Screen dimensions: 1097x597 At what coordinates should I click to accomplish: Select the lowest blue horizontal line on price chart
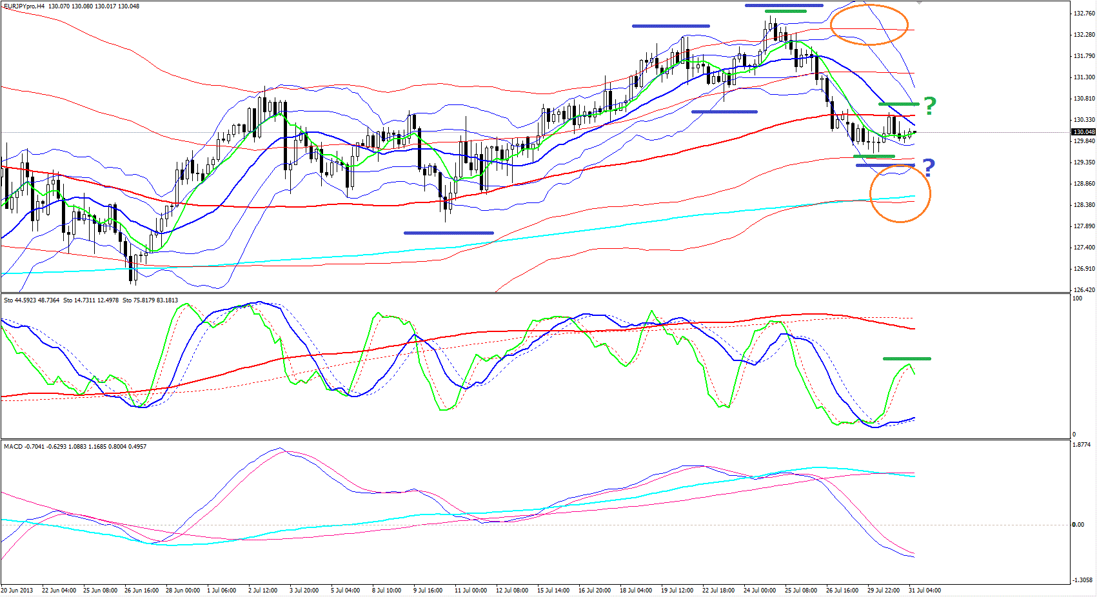(x=448, y=233)
